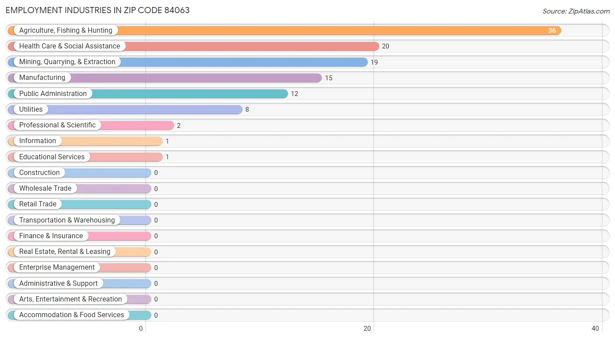
Task: Click the value 2 beside Professional & Scientific
Action: 179,126
